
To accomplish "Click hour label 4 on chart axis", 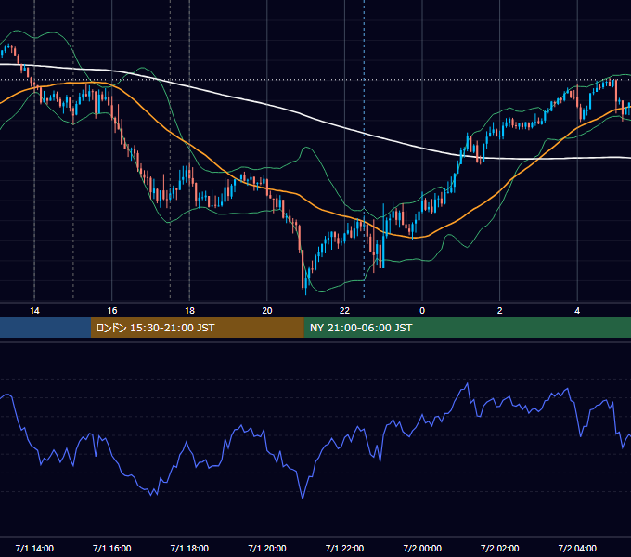I will coord(577,311).
